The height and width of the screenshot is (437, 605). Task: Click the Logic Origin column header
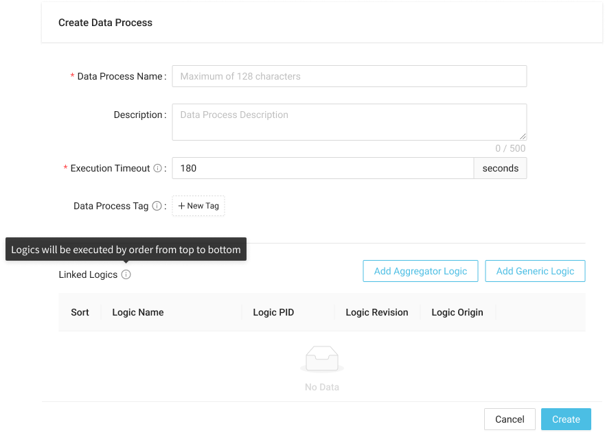457,312
